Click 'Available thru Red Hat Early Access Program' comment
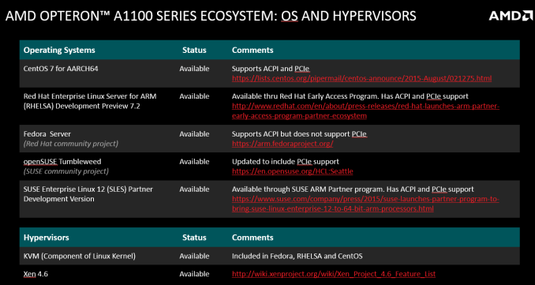 (x=350, y=96)
